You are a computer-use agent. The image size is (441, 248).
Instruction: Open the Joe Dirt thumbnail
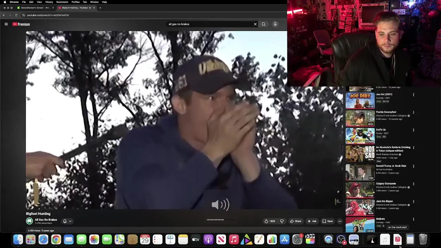tap(360, 100)
